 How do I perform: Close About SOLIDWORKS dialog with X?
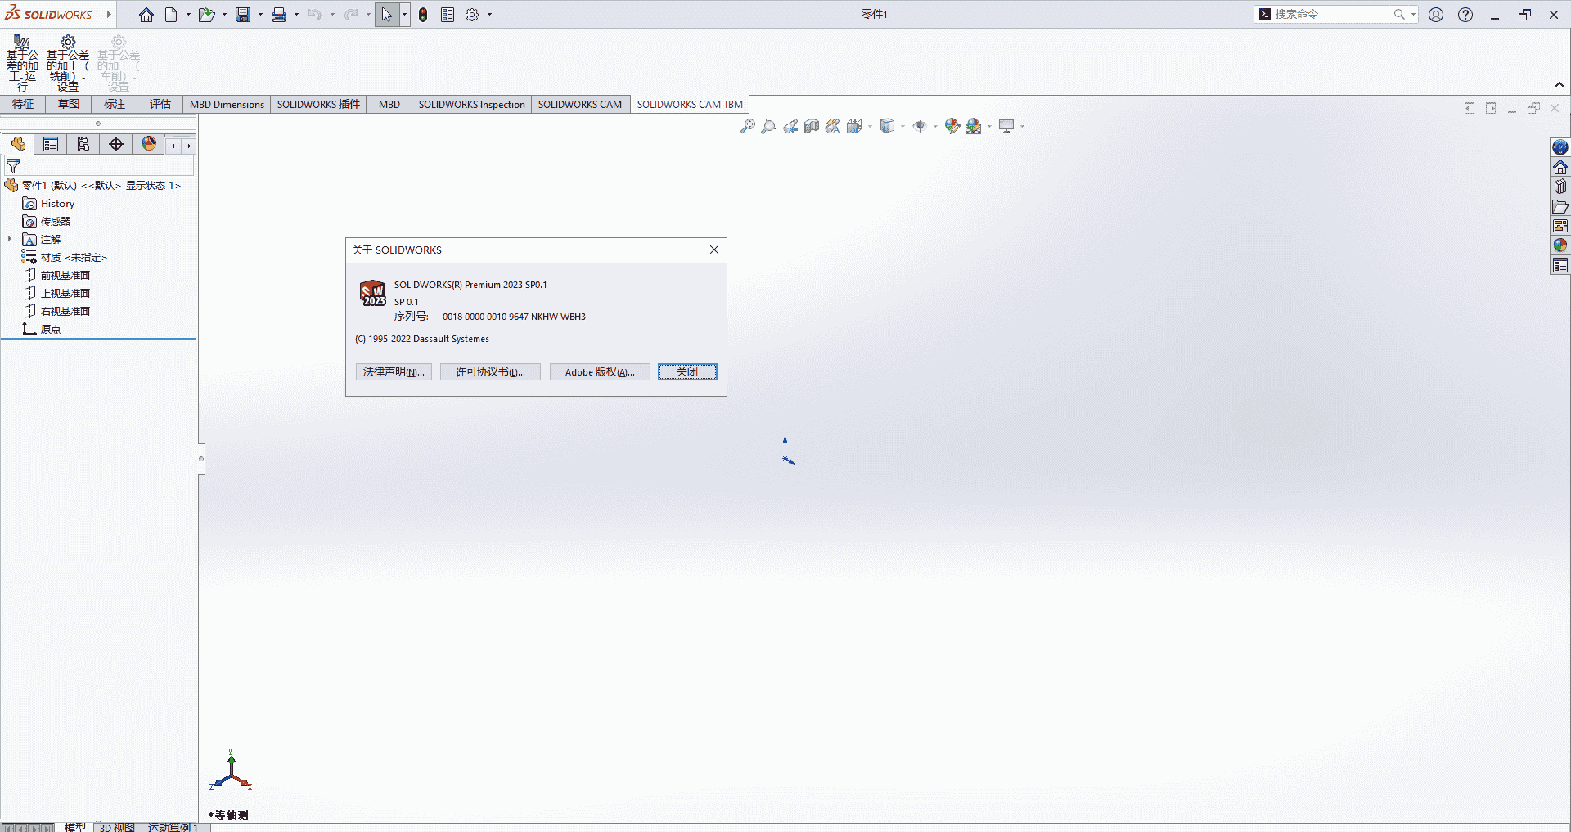tap(714, 250)
